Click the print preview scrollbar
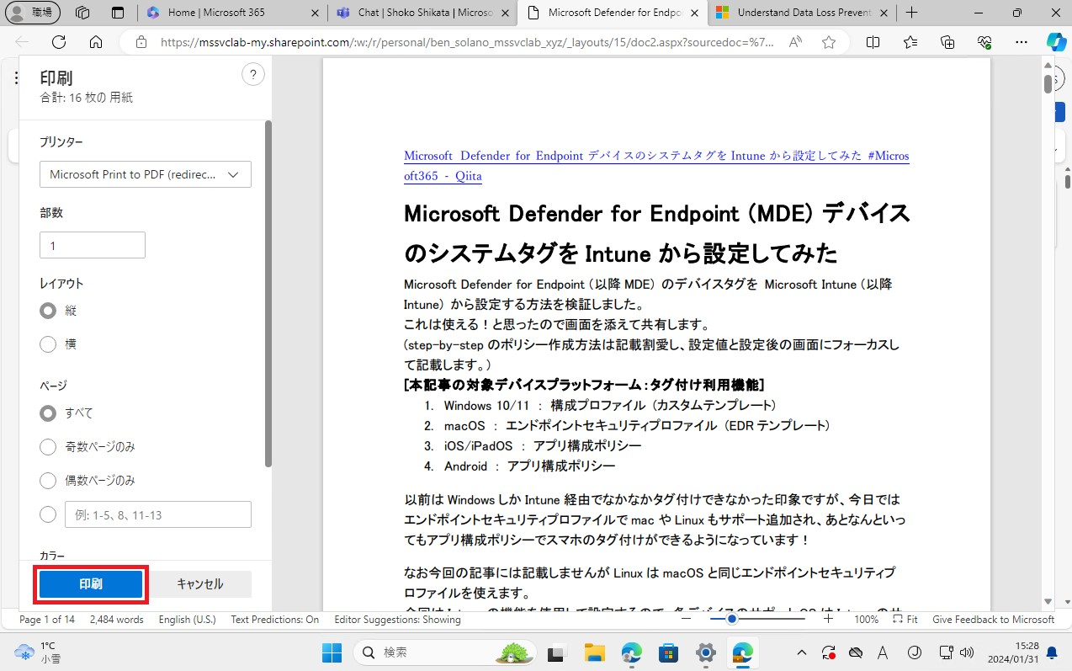 pos(1048,84)
